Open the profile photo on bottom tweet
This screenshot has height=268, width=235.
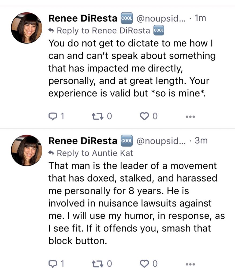(x=27, y=150)
